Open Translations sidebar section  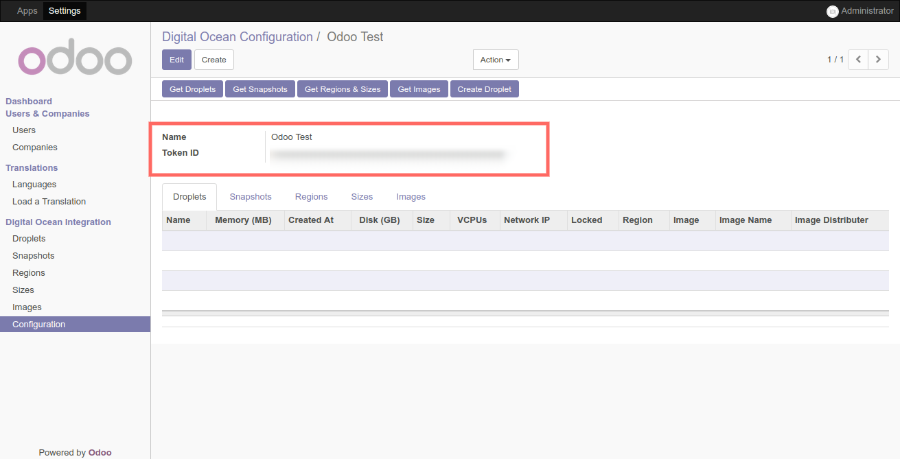[x=32, y=168]
